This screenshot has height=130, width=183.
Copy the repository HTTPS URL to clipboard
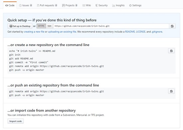tap(172, 26)
